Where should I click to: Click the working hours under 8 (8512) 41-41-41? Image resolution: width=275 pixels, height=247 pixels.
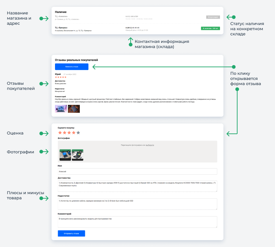(137, 30)
